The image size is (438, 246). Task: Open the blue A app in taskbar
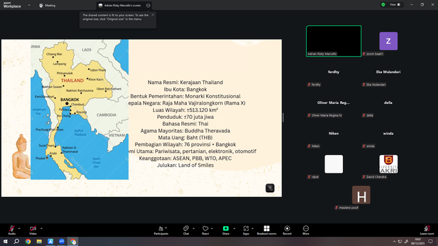pyautogui.click(x=50, y=241)
